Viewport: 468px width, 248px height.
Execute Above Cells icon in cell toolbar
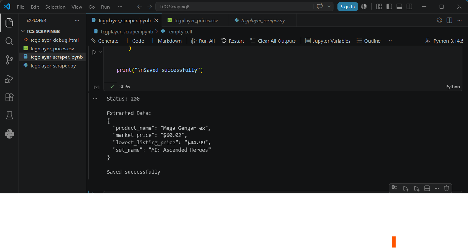click(x=406, y=188)
